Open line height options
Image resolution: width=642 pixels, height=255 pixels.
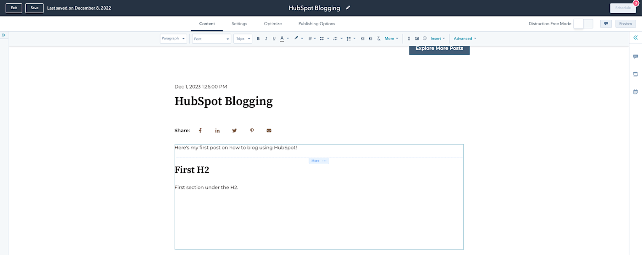(x=351, y=39)
